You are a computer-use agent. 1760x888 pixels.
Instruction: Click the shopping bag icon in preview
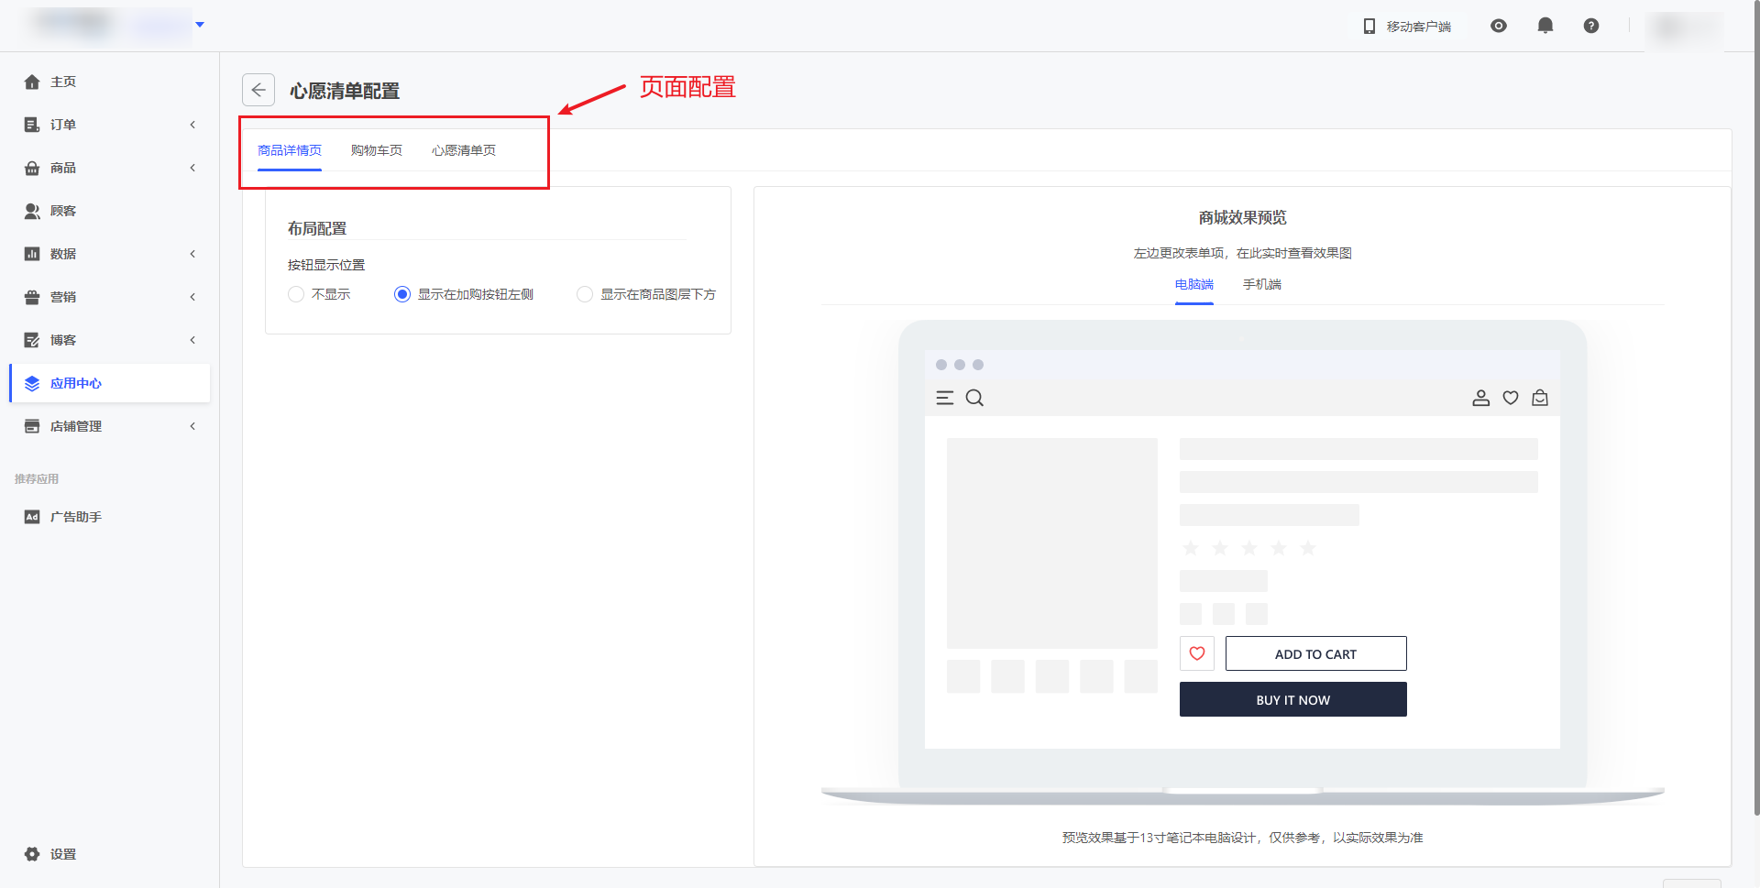1540,398
